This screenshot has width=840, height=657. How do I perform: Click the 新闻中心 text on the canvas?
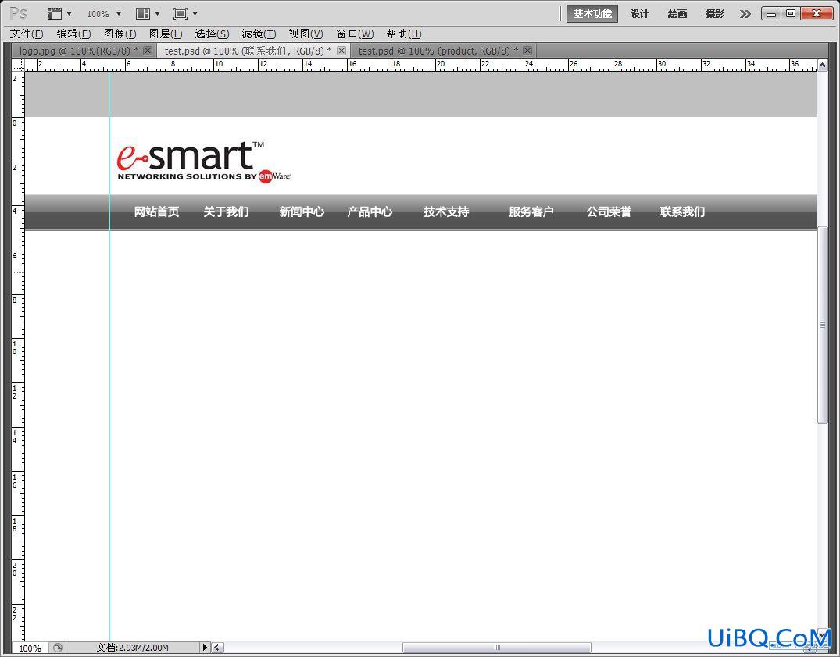302,212
